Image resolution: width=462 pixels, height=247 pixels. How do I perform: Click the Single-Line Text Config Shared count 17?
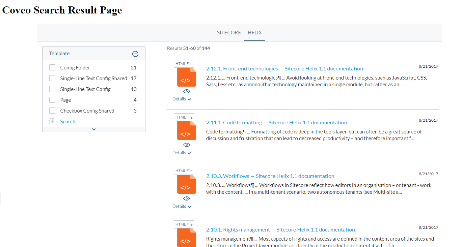pyautogui.click(x=134, y=79)
